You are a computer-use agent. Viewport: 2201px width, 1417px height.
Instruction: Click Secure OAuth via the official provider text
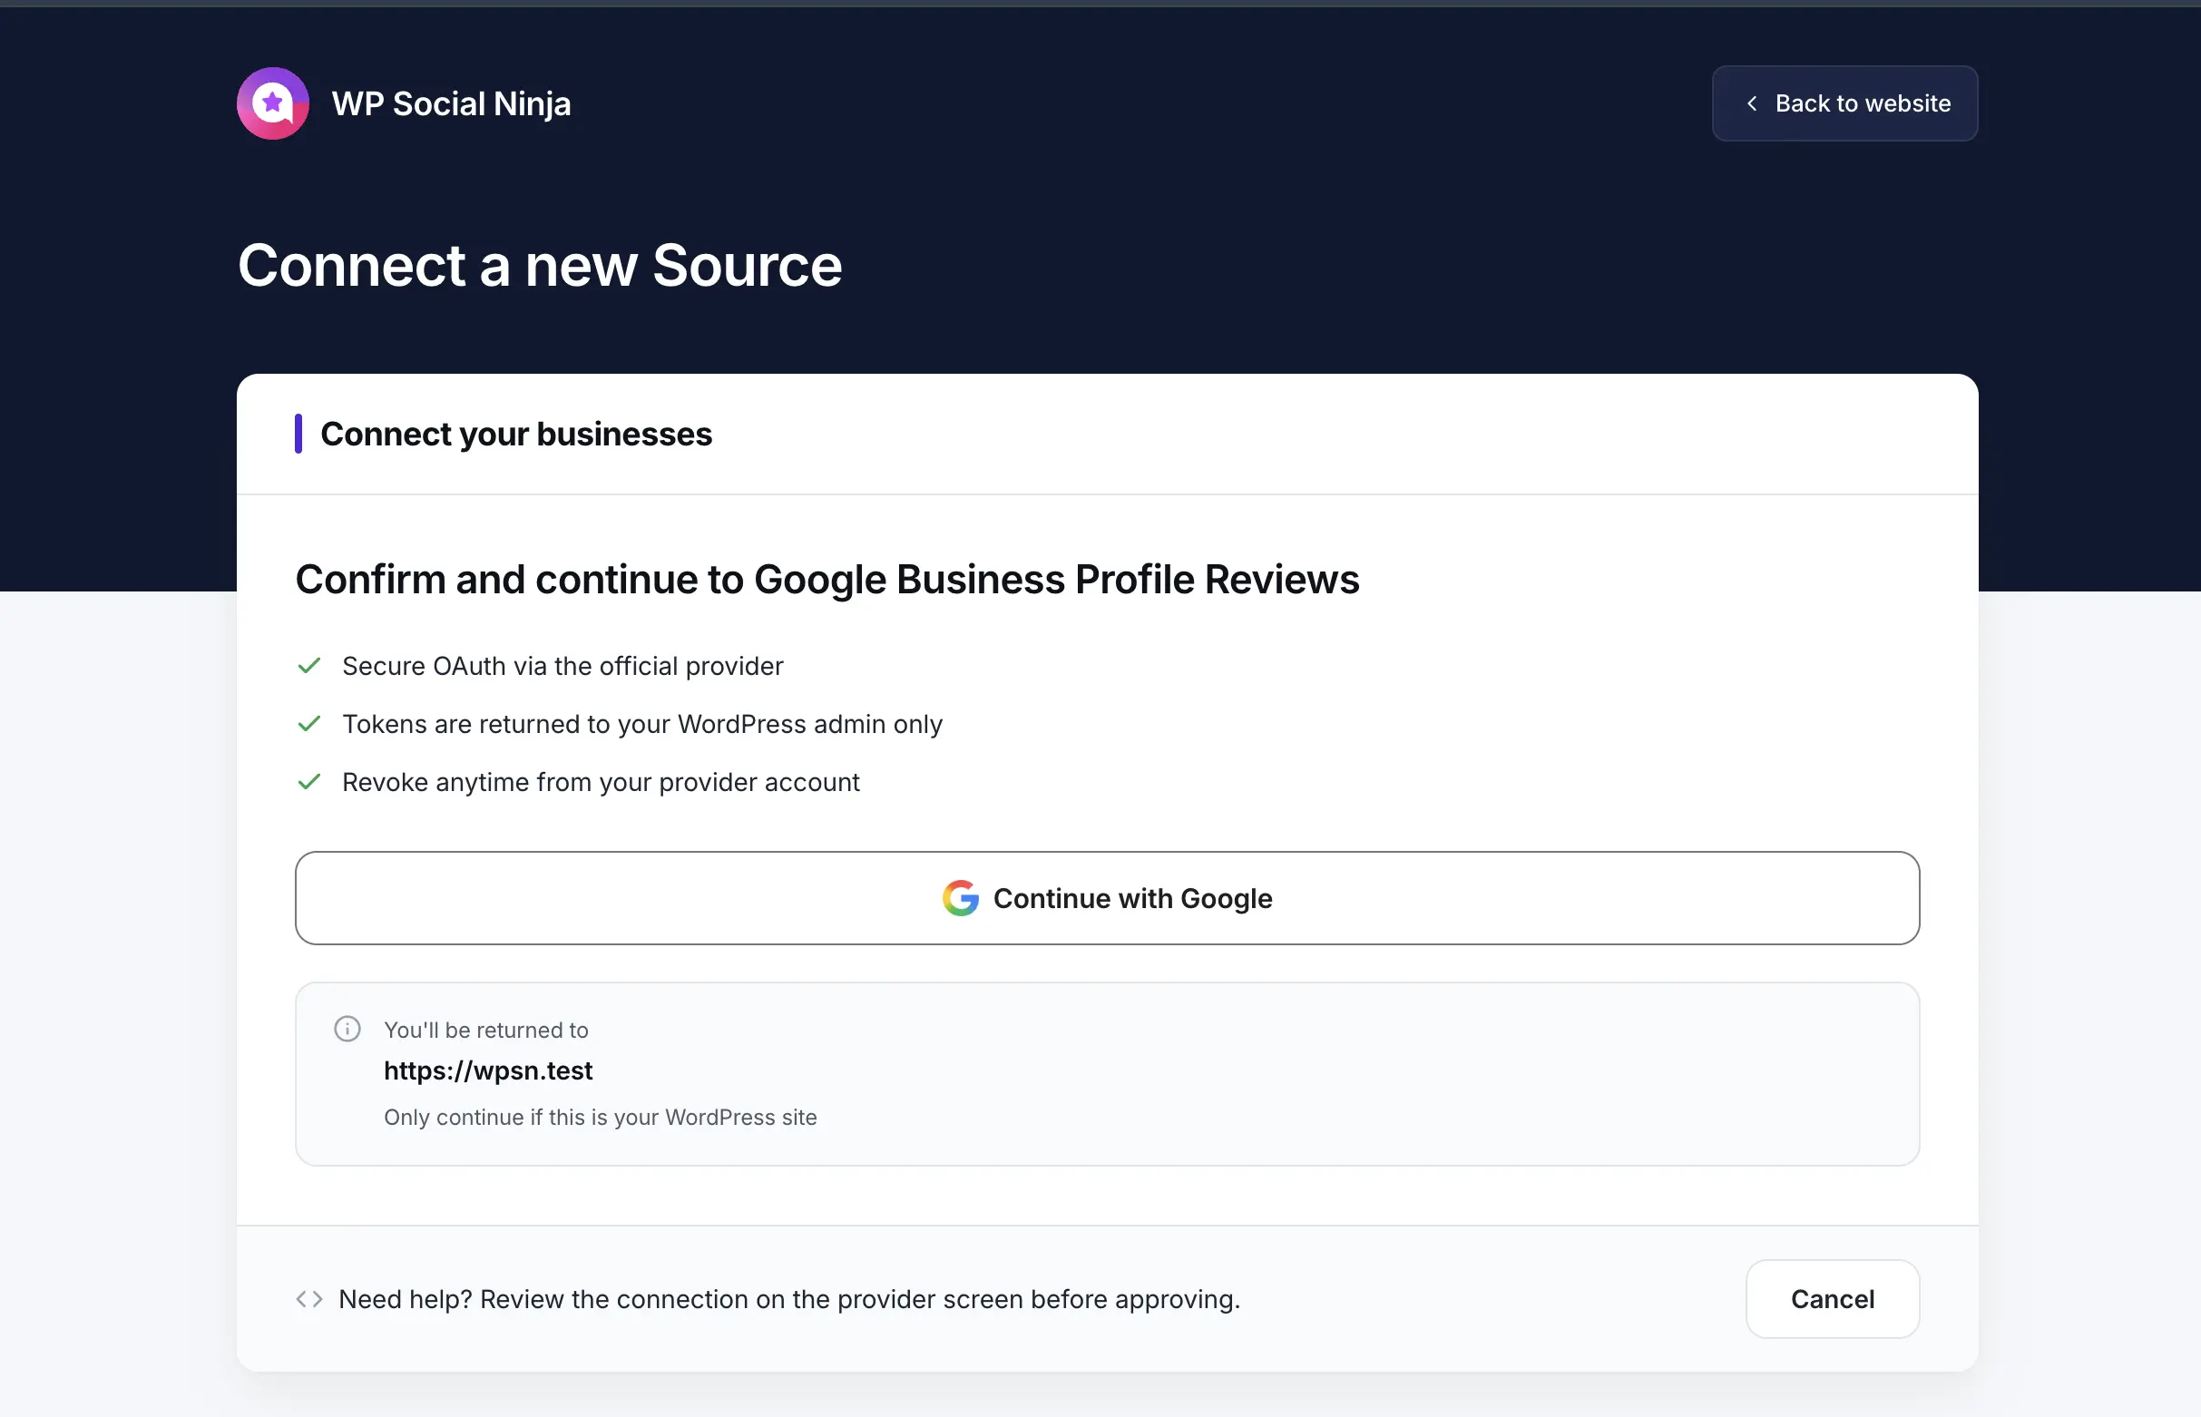coord(562,665)
